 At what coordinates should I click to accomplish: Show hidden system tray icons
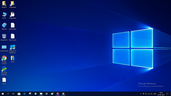(141, 94)
